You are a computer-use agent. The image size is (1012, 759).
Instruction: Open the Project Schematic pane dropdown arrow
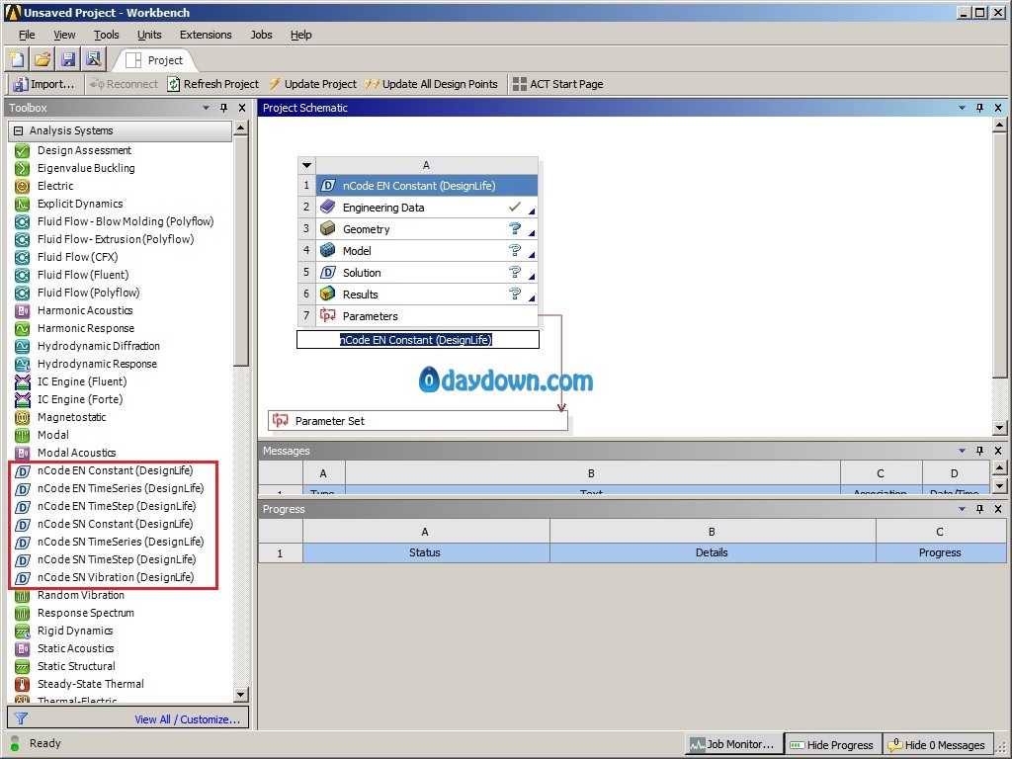pyautogui.click(x=962, y=108)
